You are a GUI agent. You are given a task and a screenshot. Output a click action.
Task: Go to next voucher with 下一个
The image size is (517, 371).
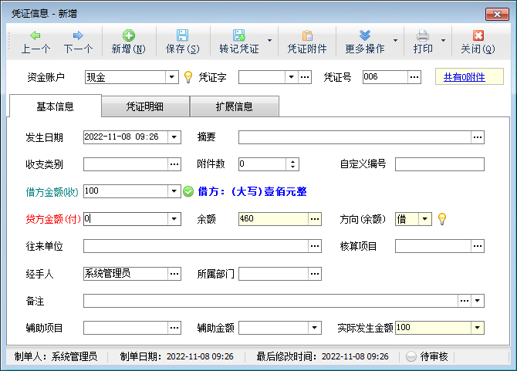pyautogui.click(x=78, y=35)
